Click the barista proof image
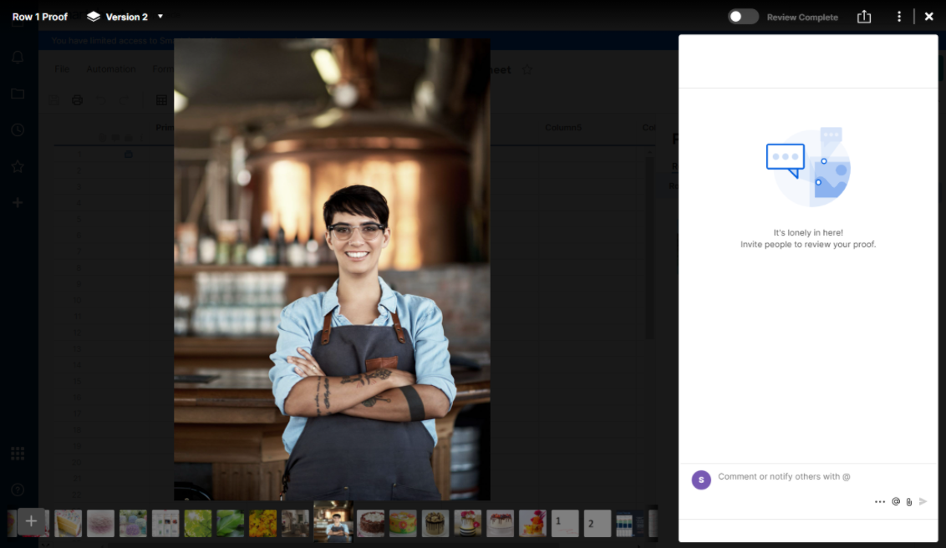Screen dimensions: 946x548 (x=332, y=269)
